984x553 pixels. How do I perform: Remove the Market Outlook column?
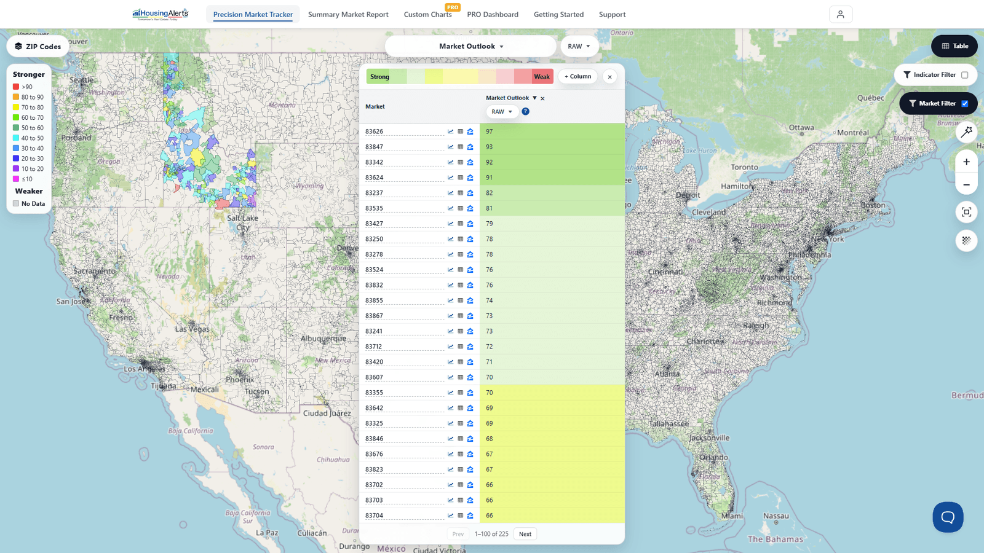coord(542,98)
